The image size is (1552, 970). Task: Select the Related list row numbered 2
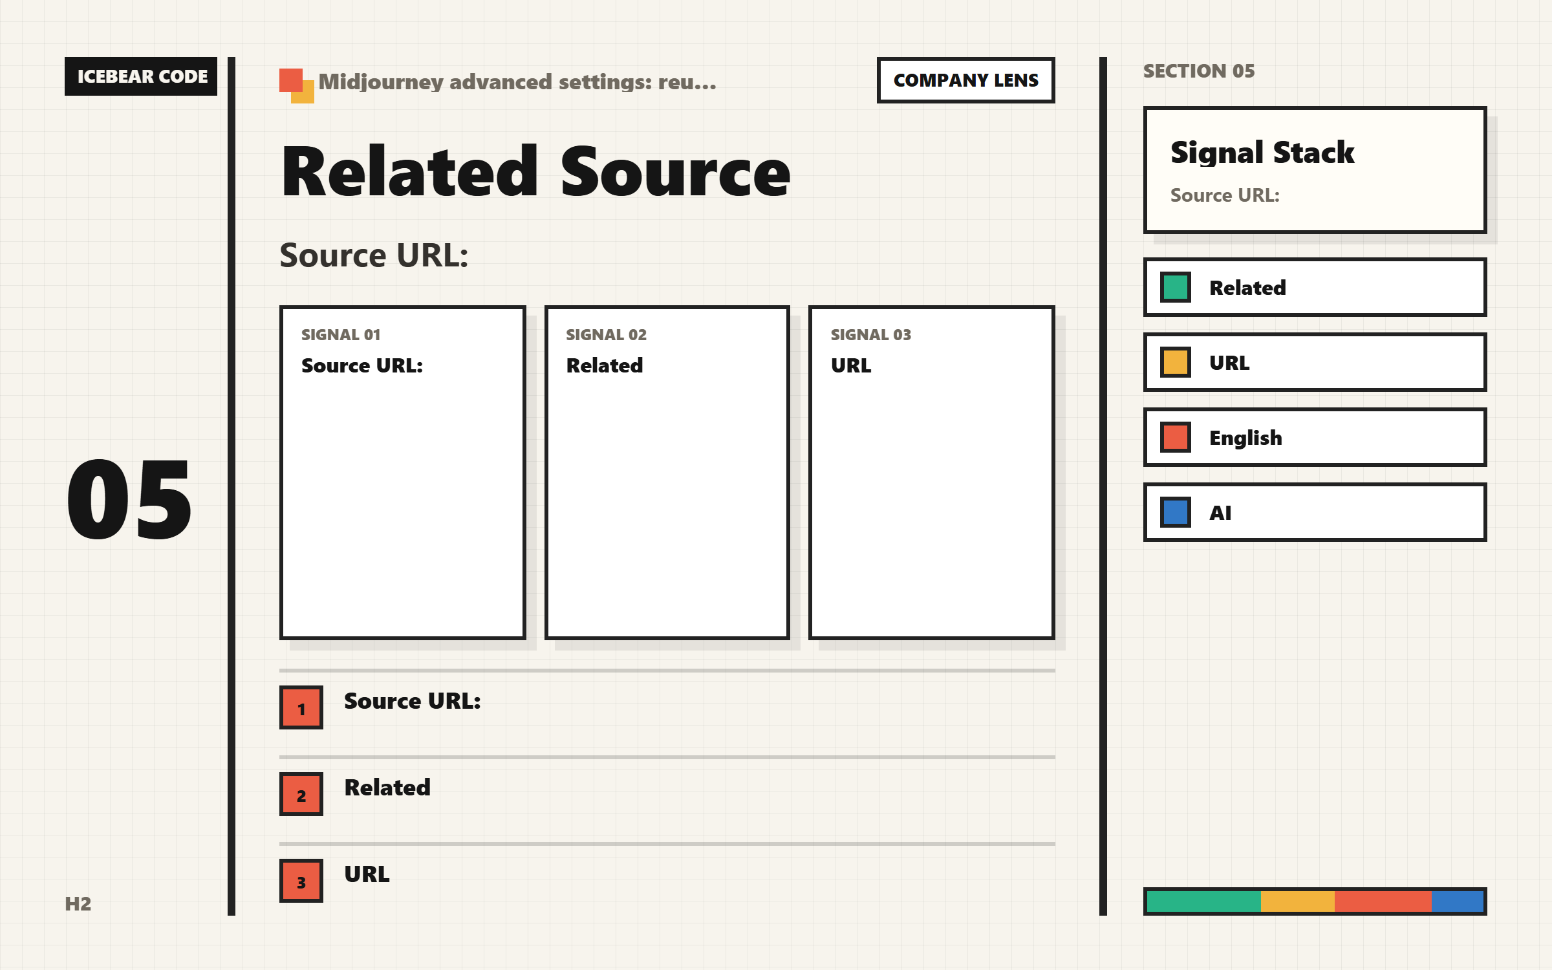coord(667,794)
